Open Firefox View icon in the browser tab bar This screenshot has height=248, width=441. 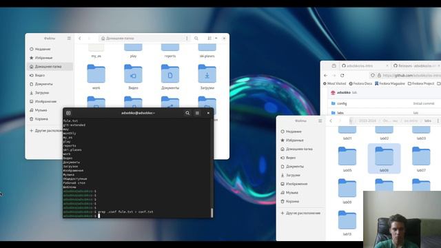334,65
